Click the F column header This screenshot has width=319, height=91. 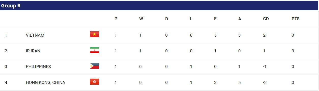(x=215, y=19)
